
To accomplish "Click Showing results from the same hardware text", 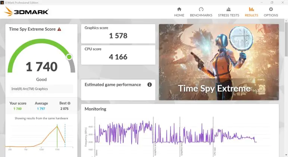I will pos(41,118).
